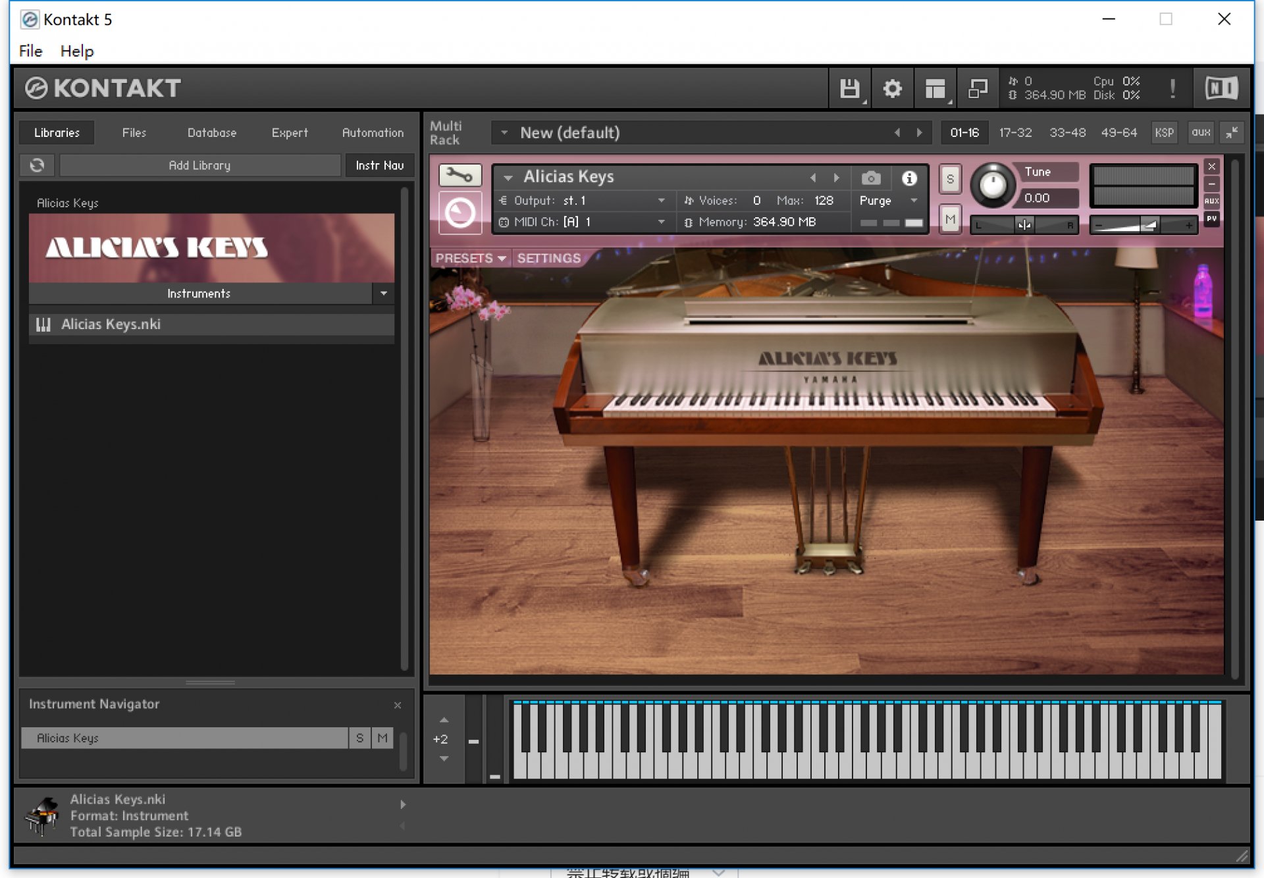Click the round instrument logo icon
The width and height of the screenshot is (1264, 878).
point(460,213)
